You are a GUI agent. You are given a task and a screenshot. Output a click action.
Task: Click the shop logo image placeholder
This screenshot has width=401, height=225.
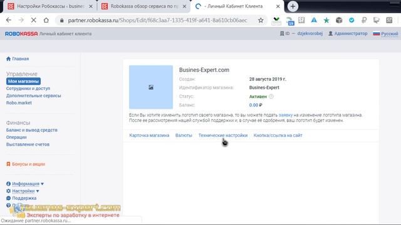(x=151, y=87)
